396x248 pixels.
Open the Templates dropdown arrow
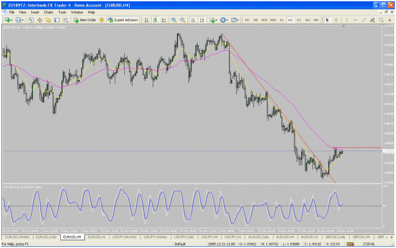(x=238, y=20)
